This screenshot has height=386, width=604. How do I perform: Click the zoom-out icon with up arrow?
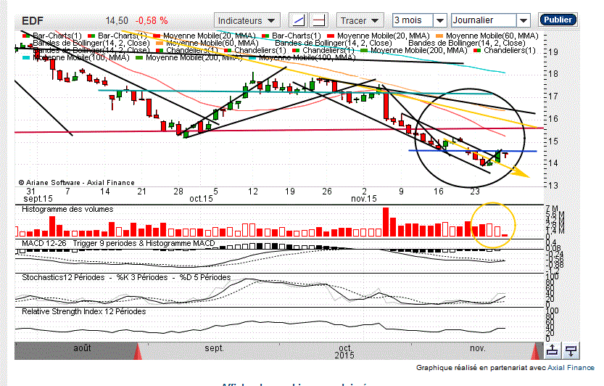coord(553,350)
